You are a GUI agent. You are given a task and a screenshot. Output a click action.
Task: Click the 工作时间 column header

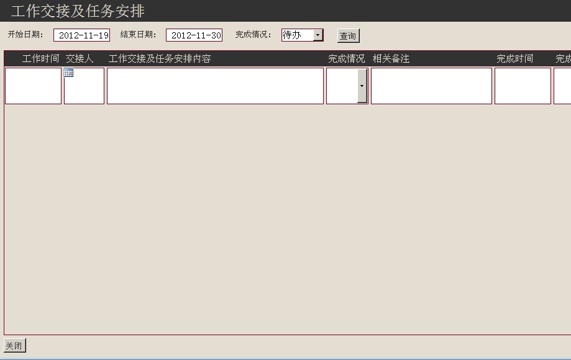pyautogui.click(x=41, y=58)
